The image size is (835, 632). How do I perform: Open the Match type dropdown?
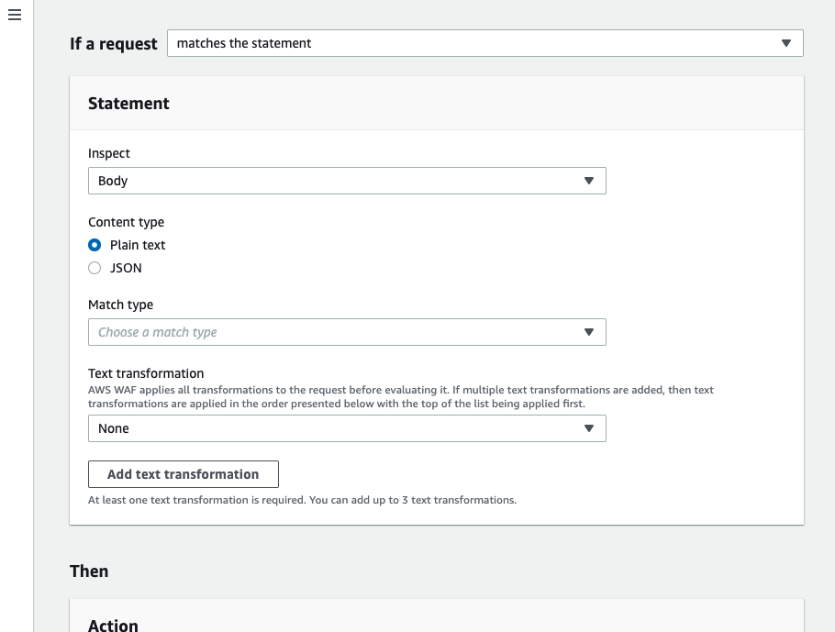coord(347,332)
